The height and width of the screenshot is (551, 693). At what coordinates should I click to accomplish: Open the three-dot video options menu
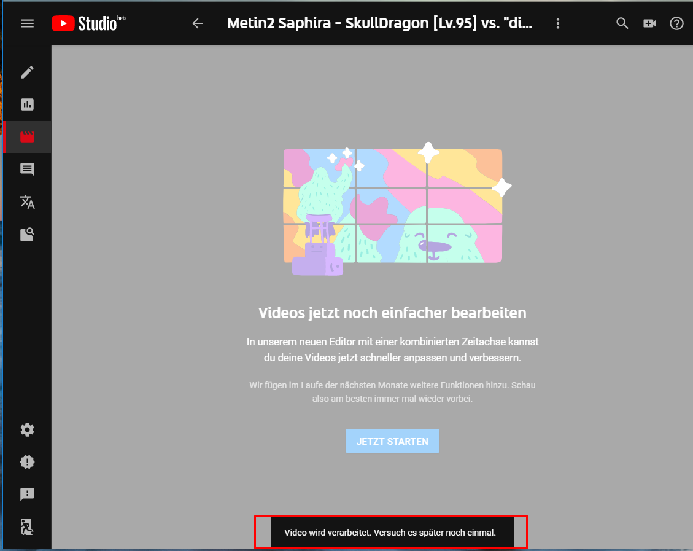(x=558, y=23)
